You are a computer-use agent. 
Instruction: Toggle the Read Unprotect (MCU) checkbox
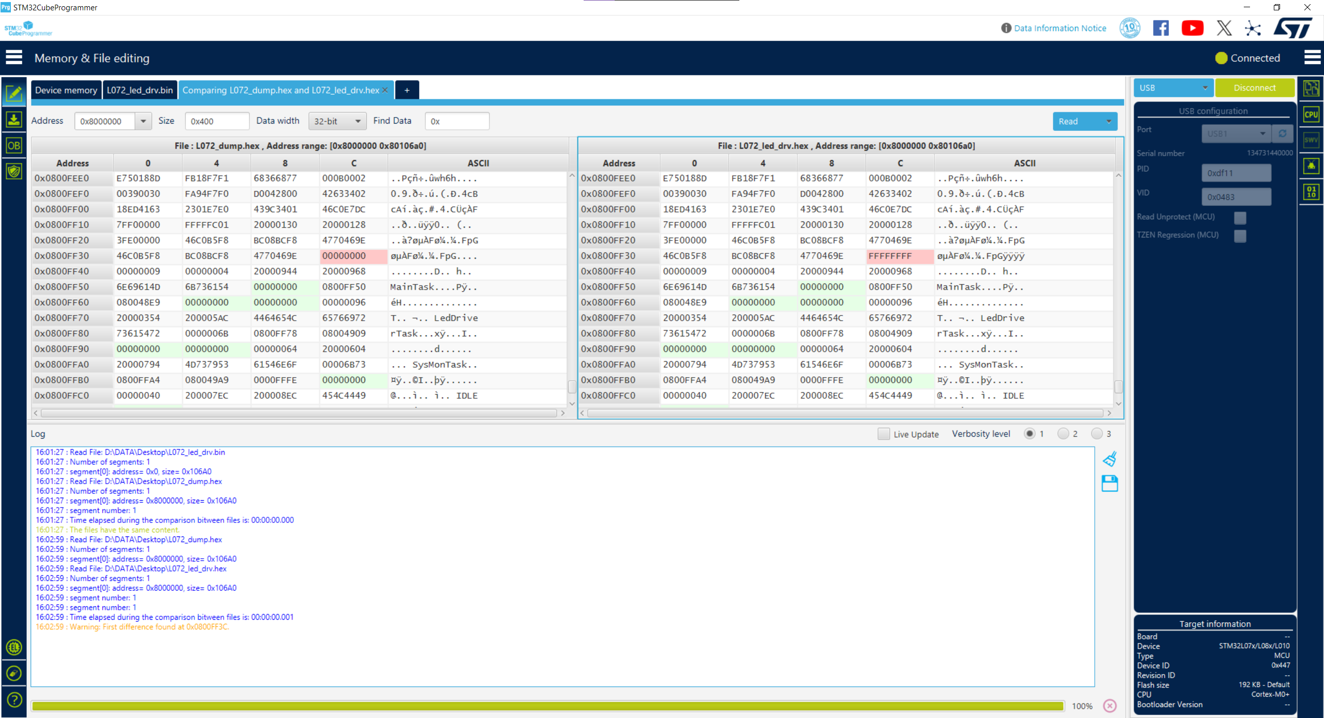click(x=1240, y=218)
